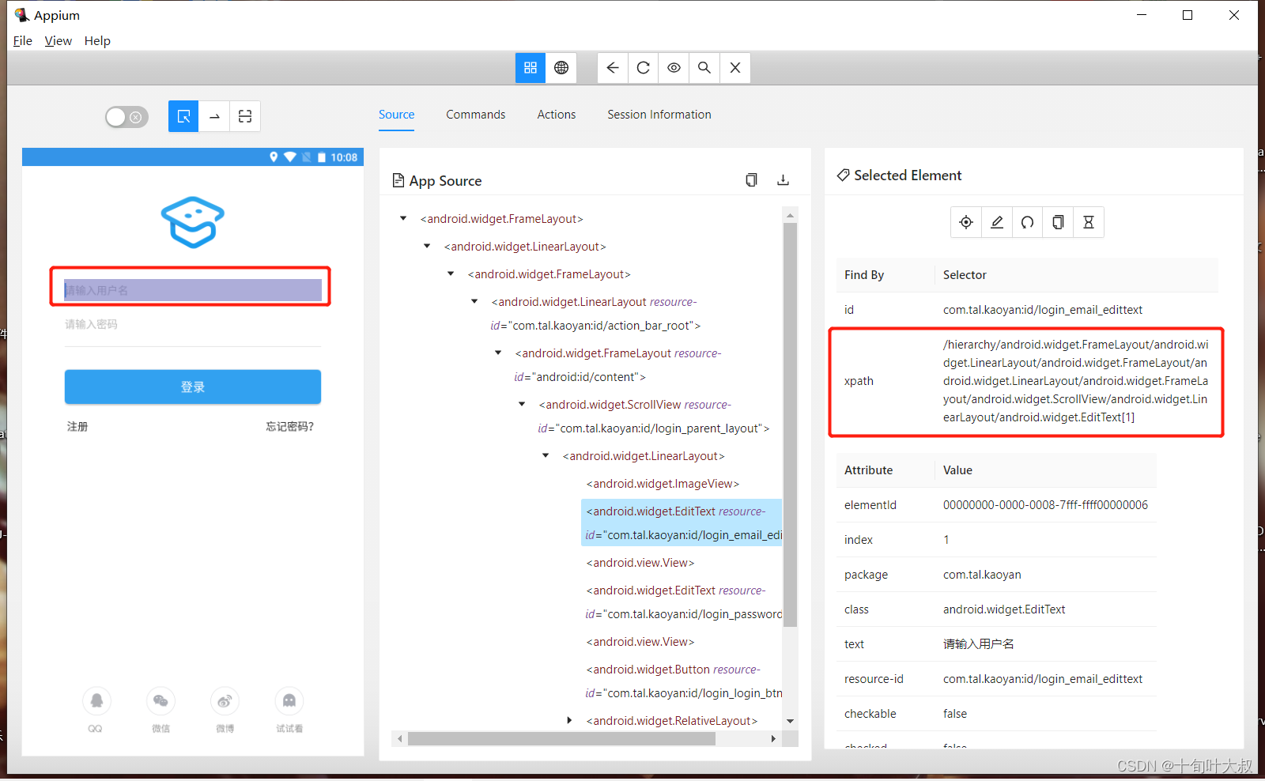Click the elementId value 00000000-0000-0008-7fff-ffff00000006

click(1045, 505)
